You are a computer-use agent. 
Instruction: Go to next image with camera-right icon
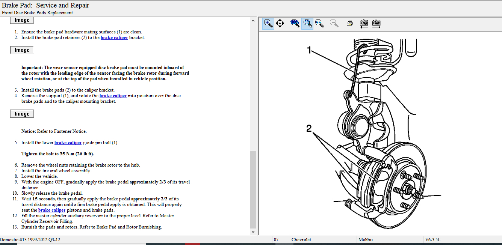[x=376, y=23]
